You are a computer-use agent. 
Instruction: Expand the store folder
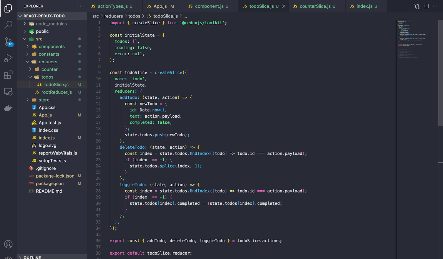[x=52, y=100]
